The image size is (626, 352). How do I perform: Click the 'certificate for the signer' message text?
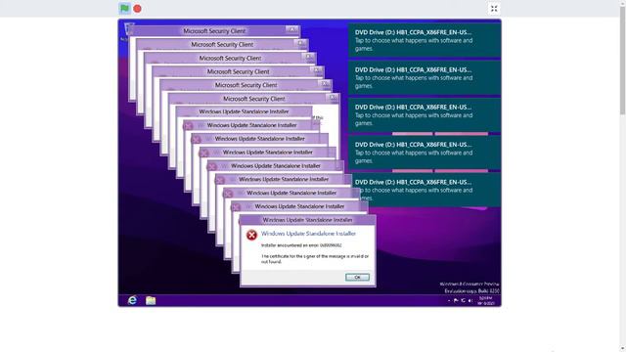315,259
